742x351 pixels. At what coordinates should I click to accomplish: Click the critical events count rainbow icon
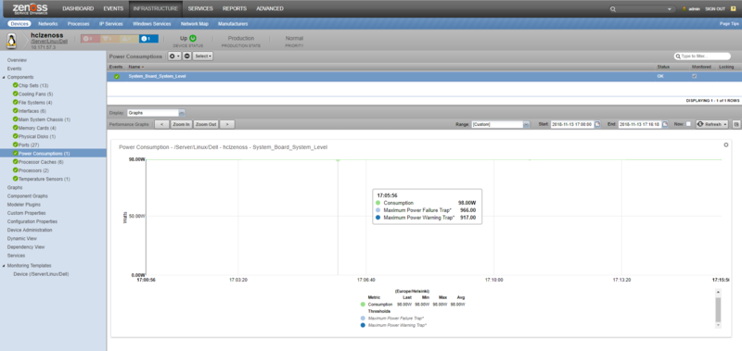[x=87, y=39]
